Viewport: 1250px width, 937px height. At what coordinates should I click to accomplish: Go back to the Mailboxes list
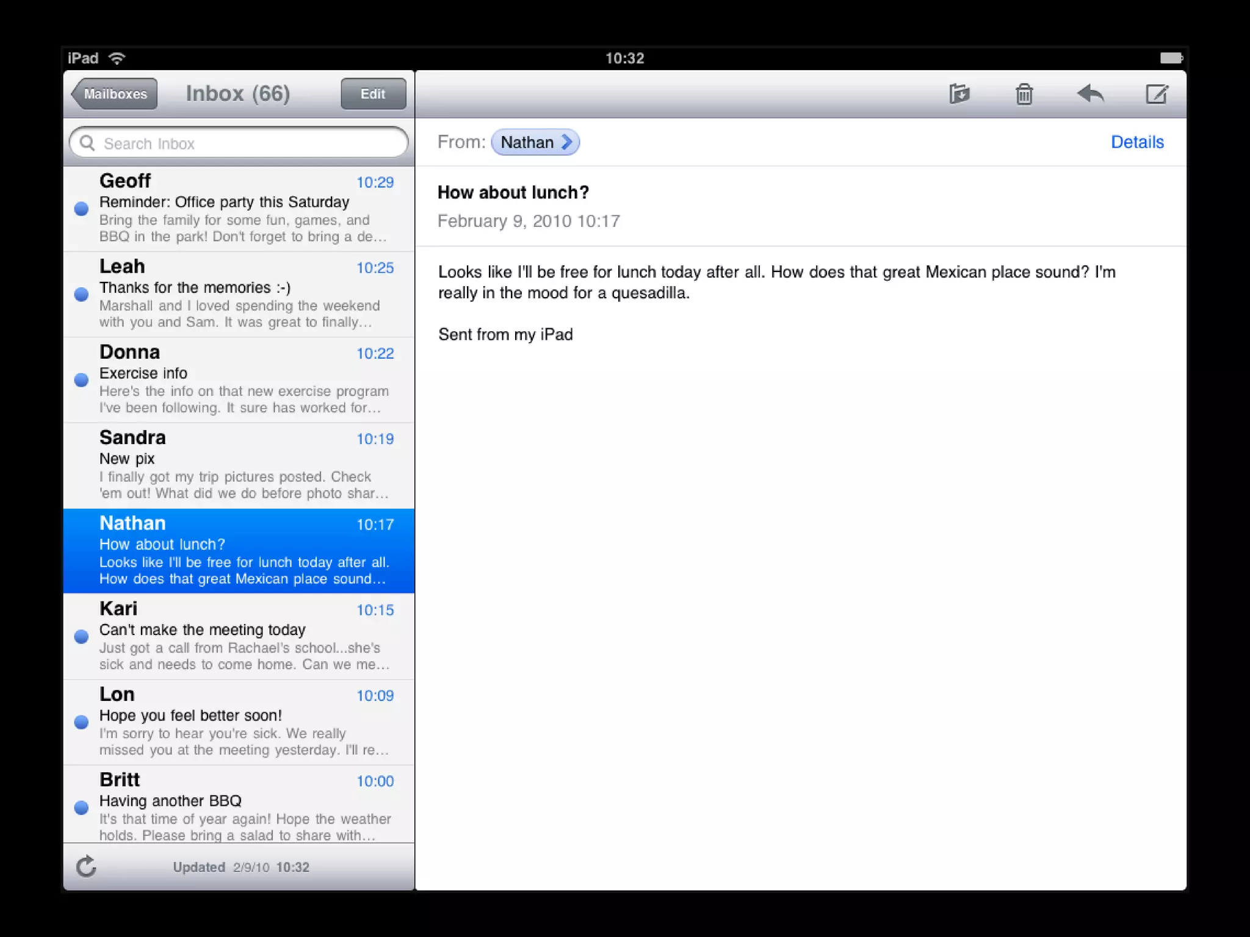tap(114, 94)
